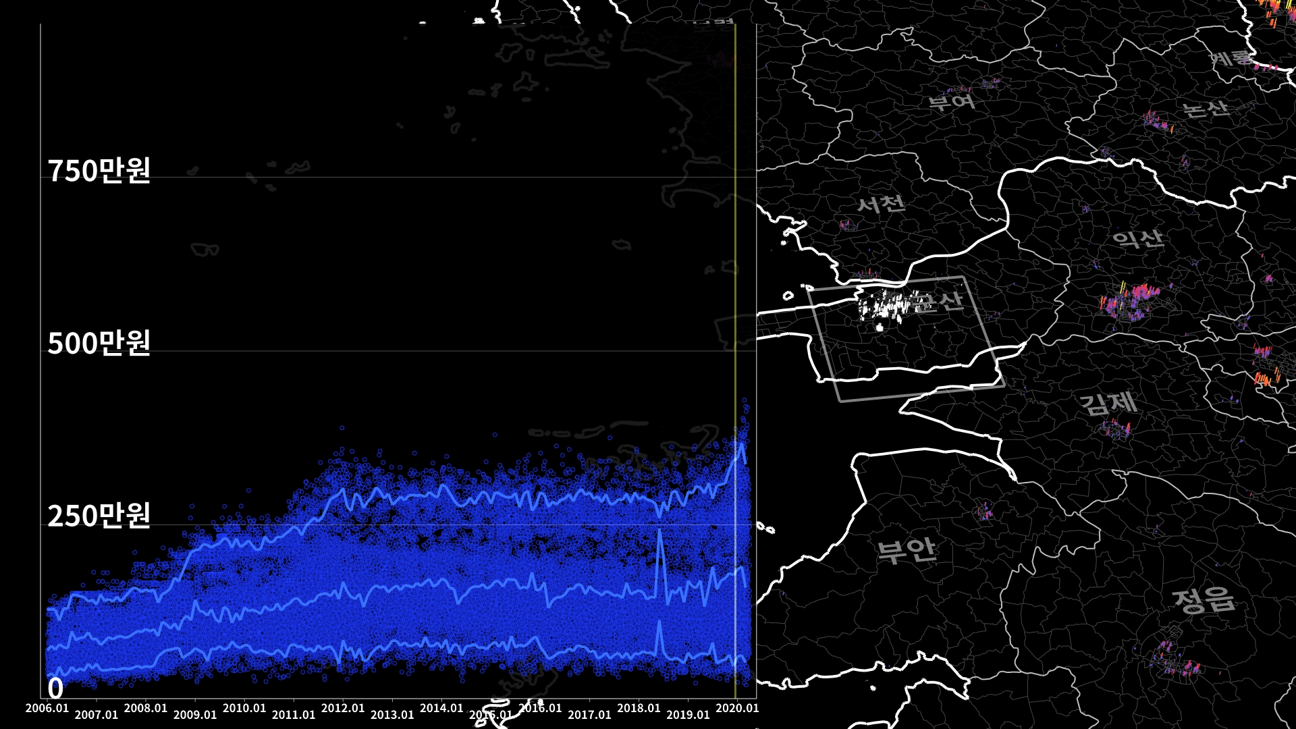Click the 익산 region label
The image size is (1296, 729).
1138,238
